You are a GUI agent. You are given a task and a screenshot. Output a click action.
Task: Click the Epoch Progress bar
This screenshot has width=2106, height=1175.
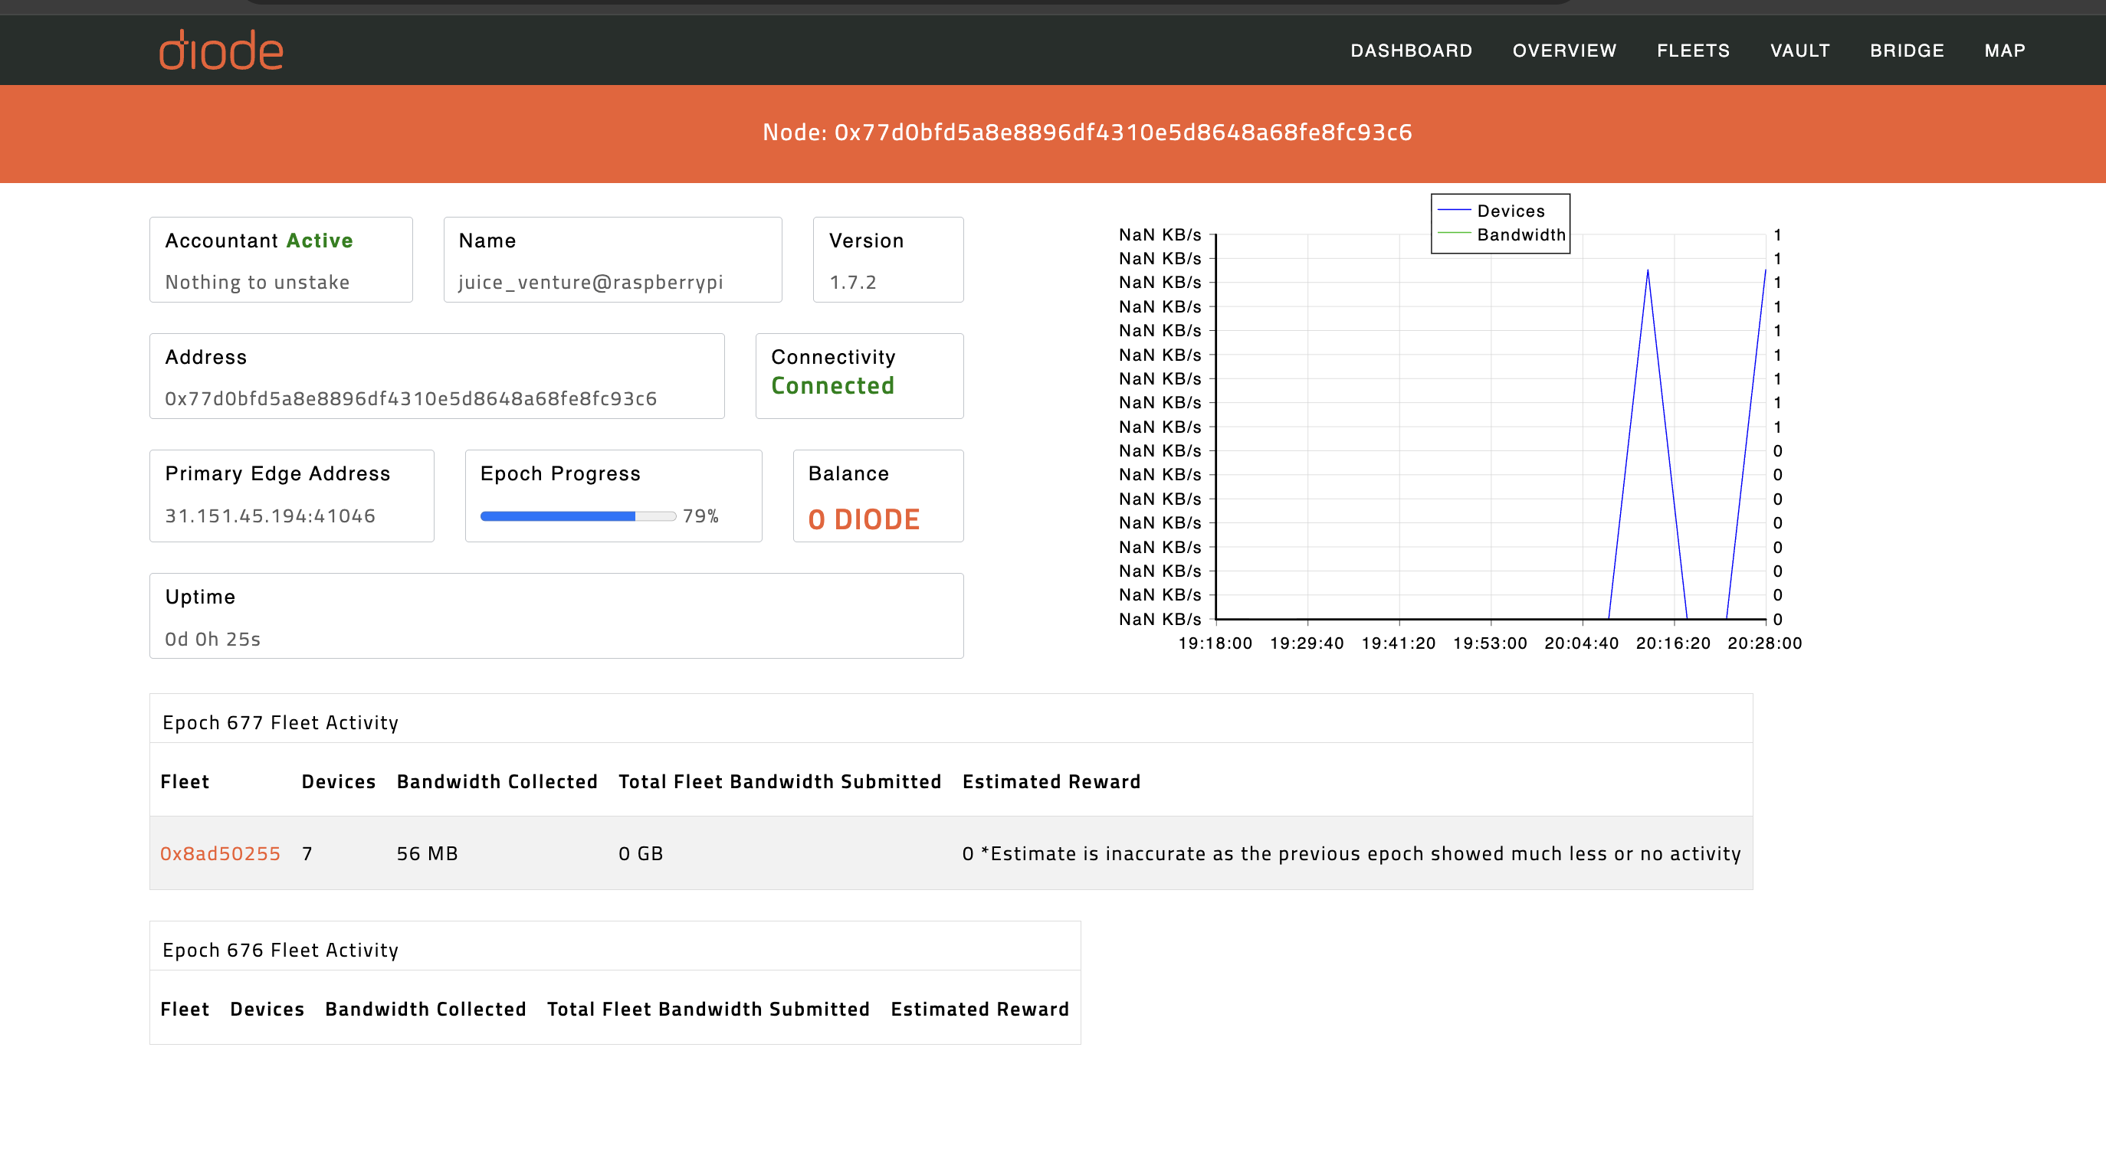click(x=577, y=515)
